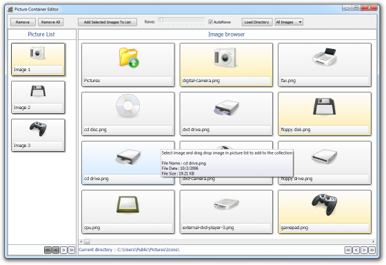Click the floppy drive.png file name
The height and width of the screenshot is (265, 386).
[x=296, y=179]
